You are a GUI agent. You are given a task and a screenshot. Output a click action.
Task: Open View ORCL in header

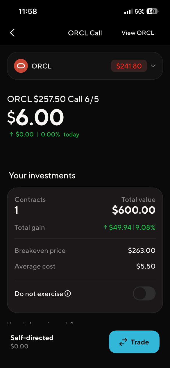[138, 33]
